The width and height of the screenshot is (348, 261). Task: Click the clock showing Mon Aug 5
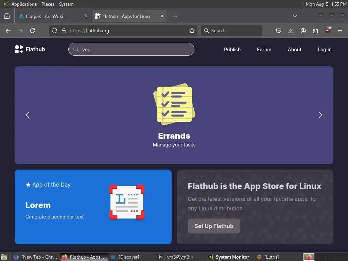(x=326, y=4)
